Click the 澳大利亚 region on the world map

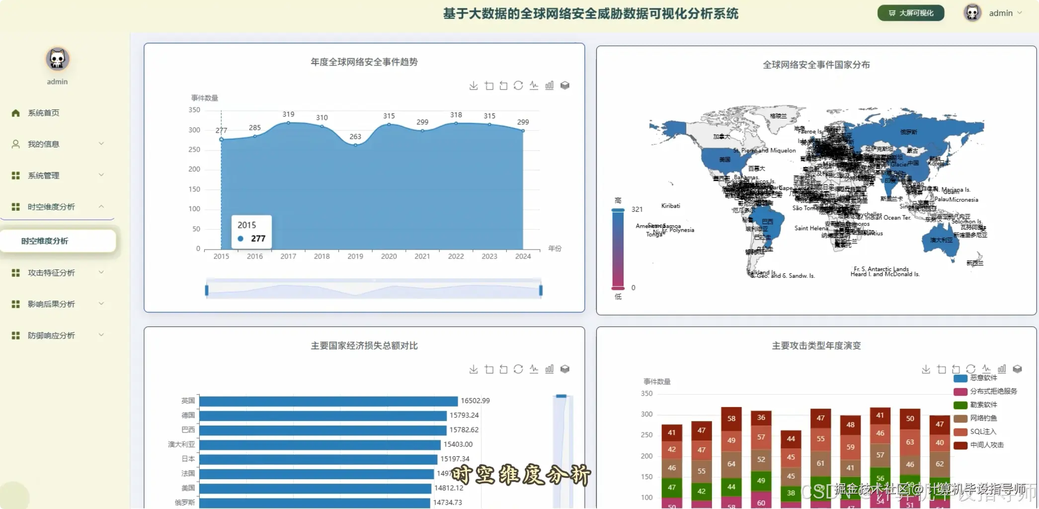tap(941, 240)
